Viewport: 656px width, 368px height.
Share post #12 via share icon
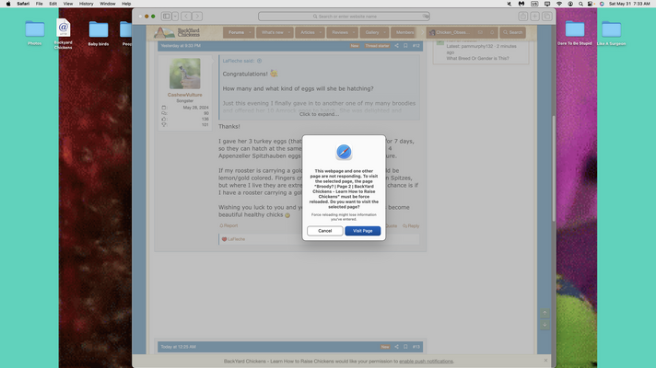click(396, 45)
